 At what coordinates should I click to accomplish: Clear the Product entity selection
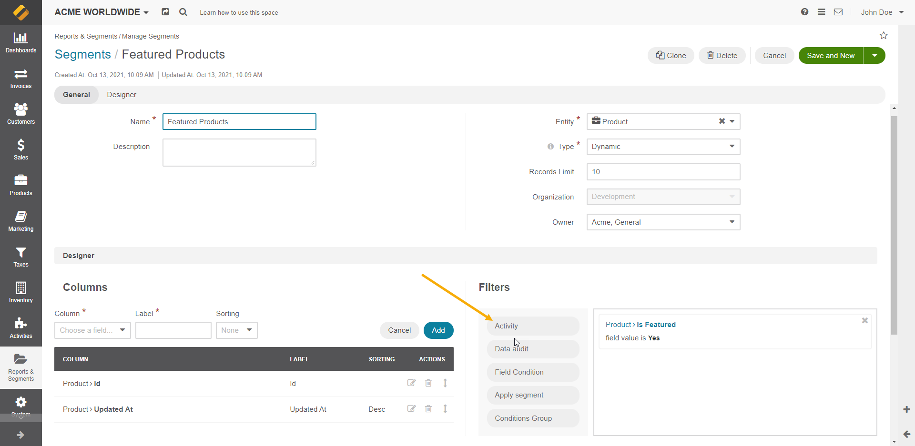click(x=722, y=121)
